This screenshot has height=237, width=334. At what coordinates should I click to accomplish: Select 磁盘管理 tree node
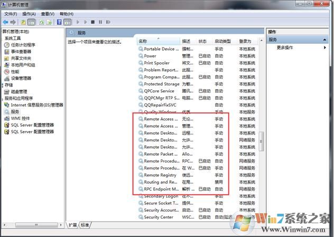tap(16, 92)
